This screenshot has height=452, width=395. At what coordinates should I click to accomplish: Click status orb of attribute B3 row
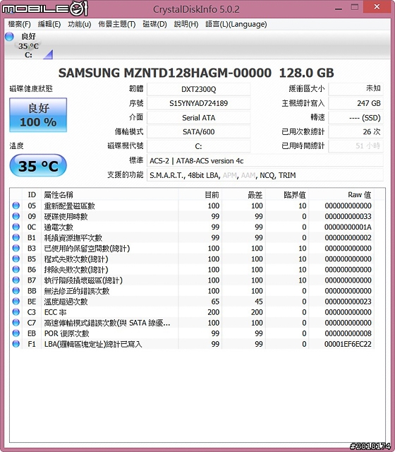tap(16, 248)
